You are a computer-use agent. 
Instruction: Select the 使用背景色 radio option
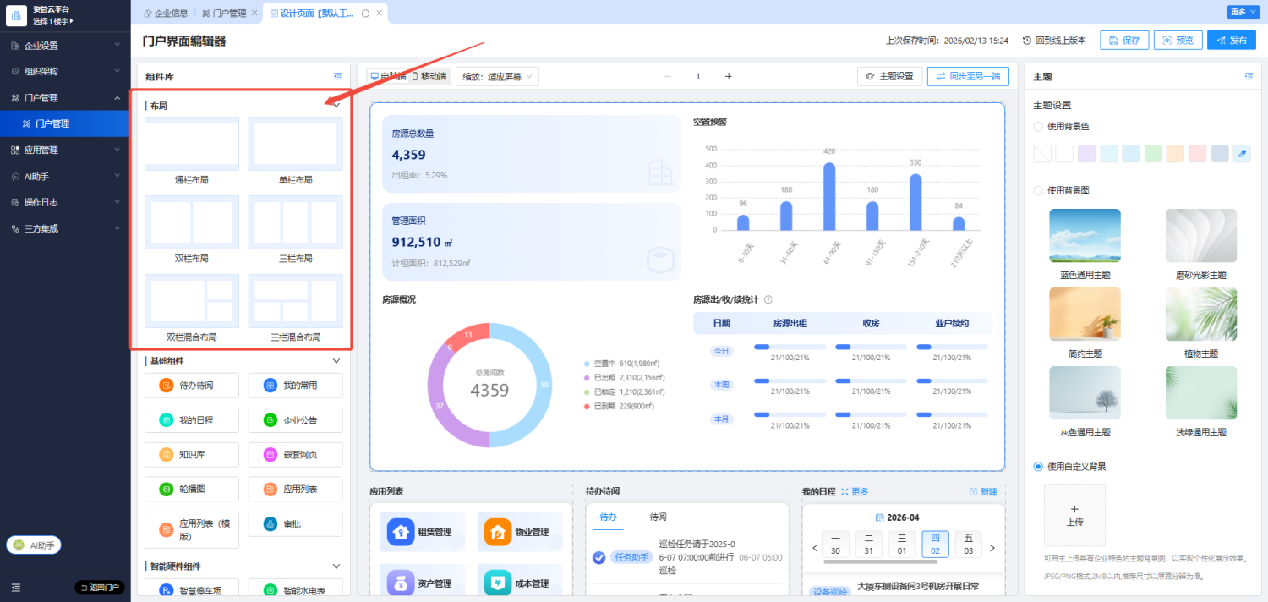[x=1038, y=126]
